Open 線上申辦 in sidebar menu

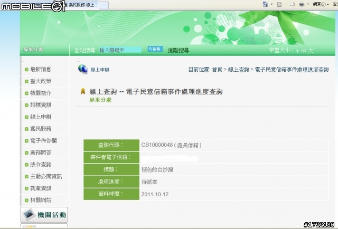(41, 117)
